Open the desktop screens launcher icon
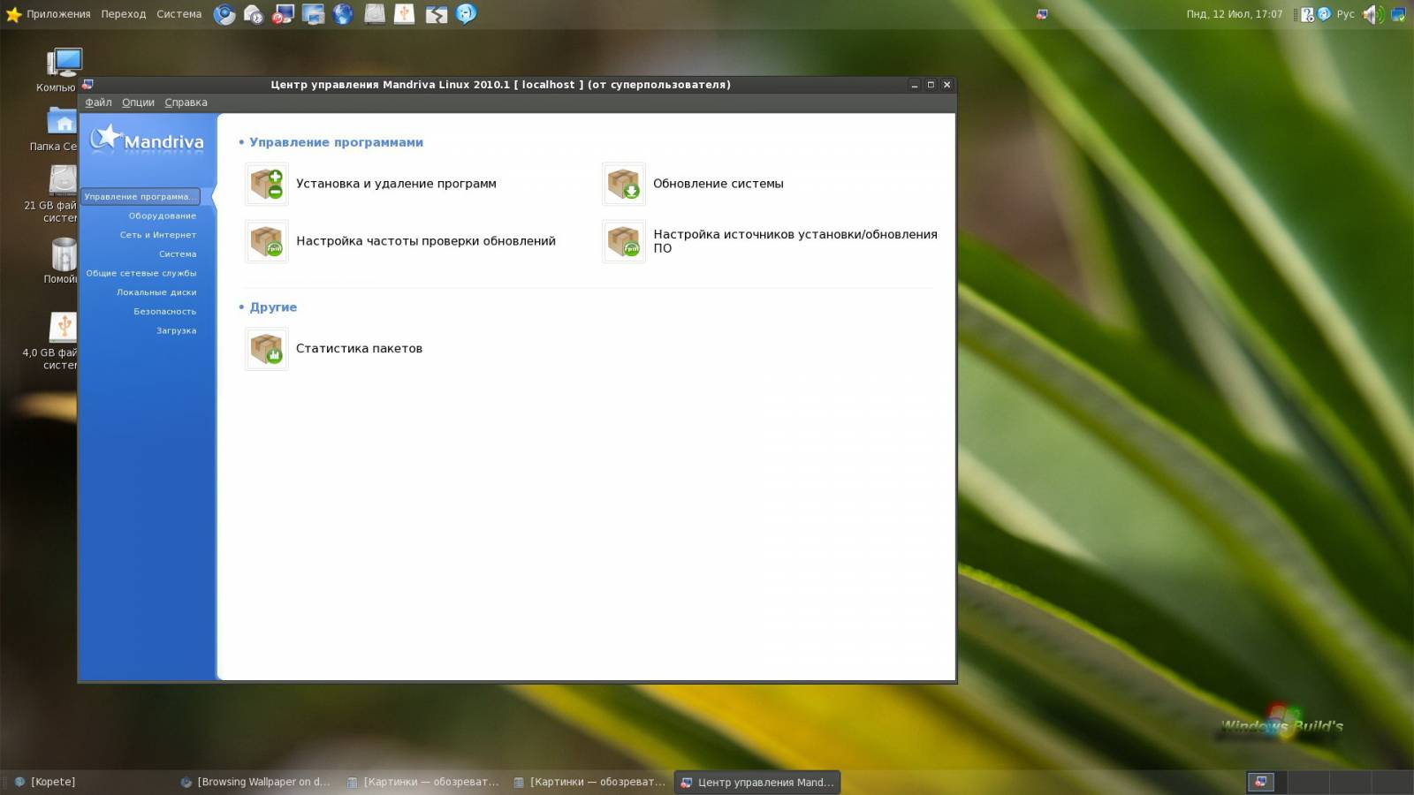The height and width of the screenshot is (795, 1414). [x=313, y=14]
